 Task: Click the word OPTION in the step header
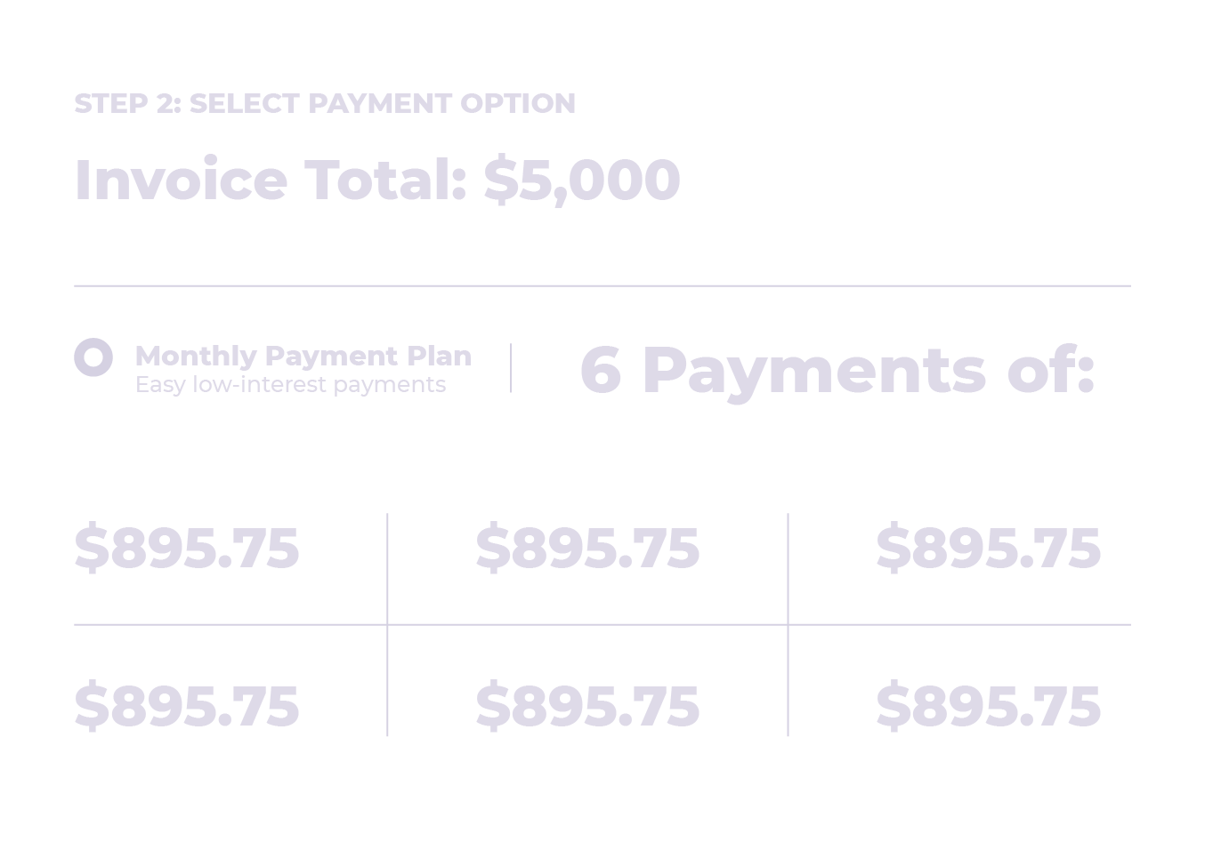click(517, 103)
